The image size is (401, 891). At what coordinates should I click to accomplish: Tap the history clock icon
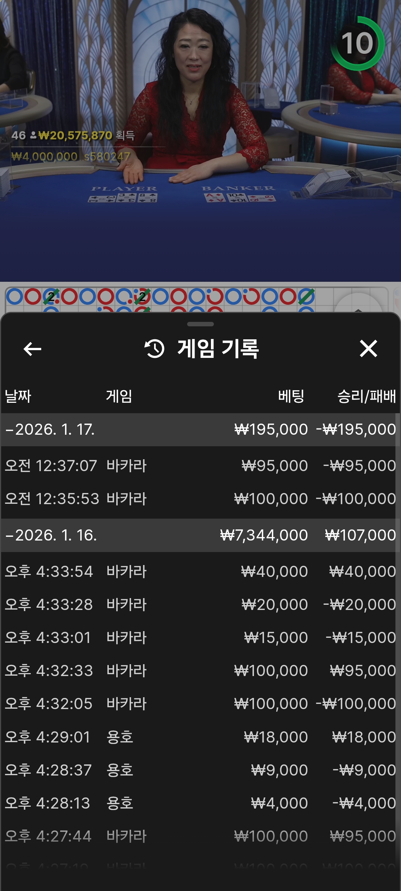[x=154, y=349]
